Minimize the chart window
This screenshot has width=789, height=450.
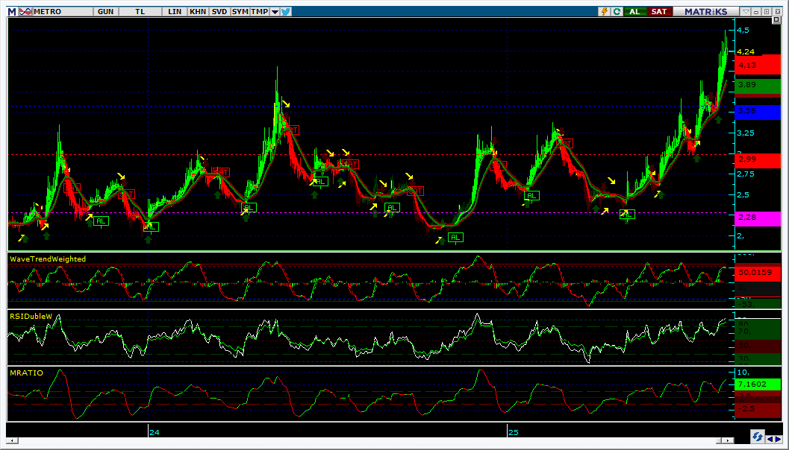coord(757,12)
